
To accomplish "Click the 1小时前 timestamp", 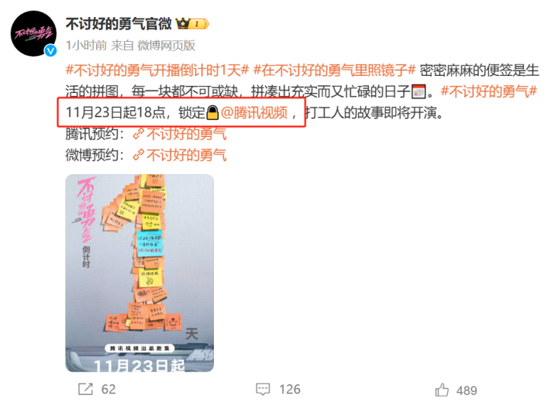I will (x=86, y=46).
